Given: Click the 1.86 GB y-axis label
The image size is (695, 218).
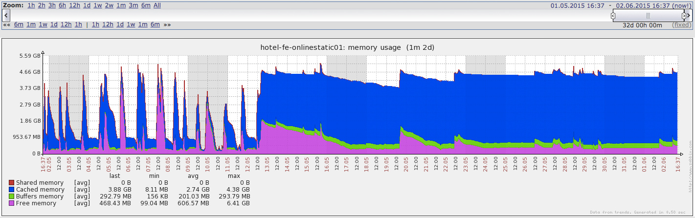Looking at the screenshot, I should click(x=30, y=121).
